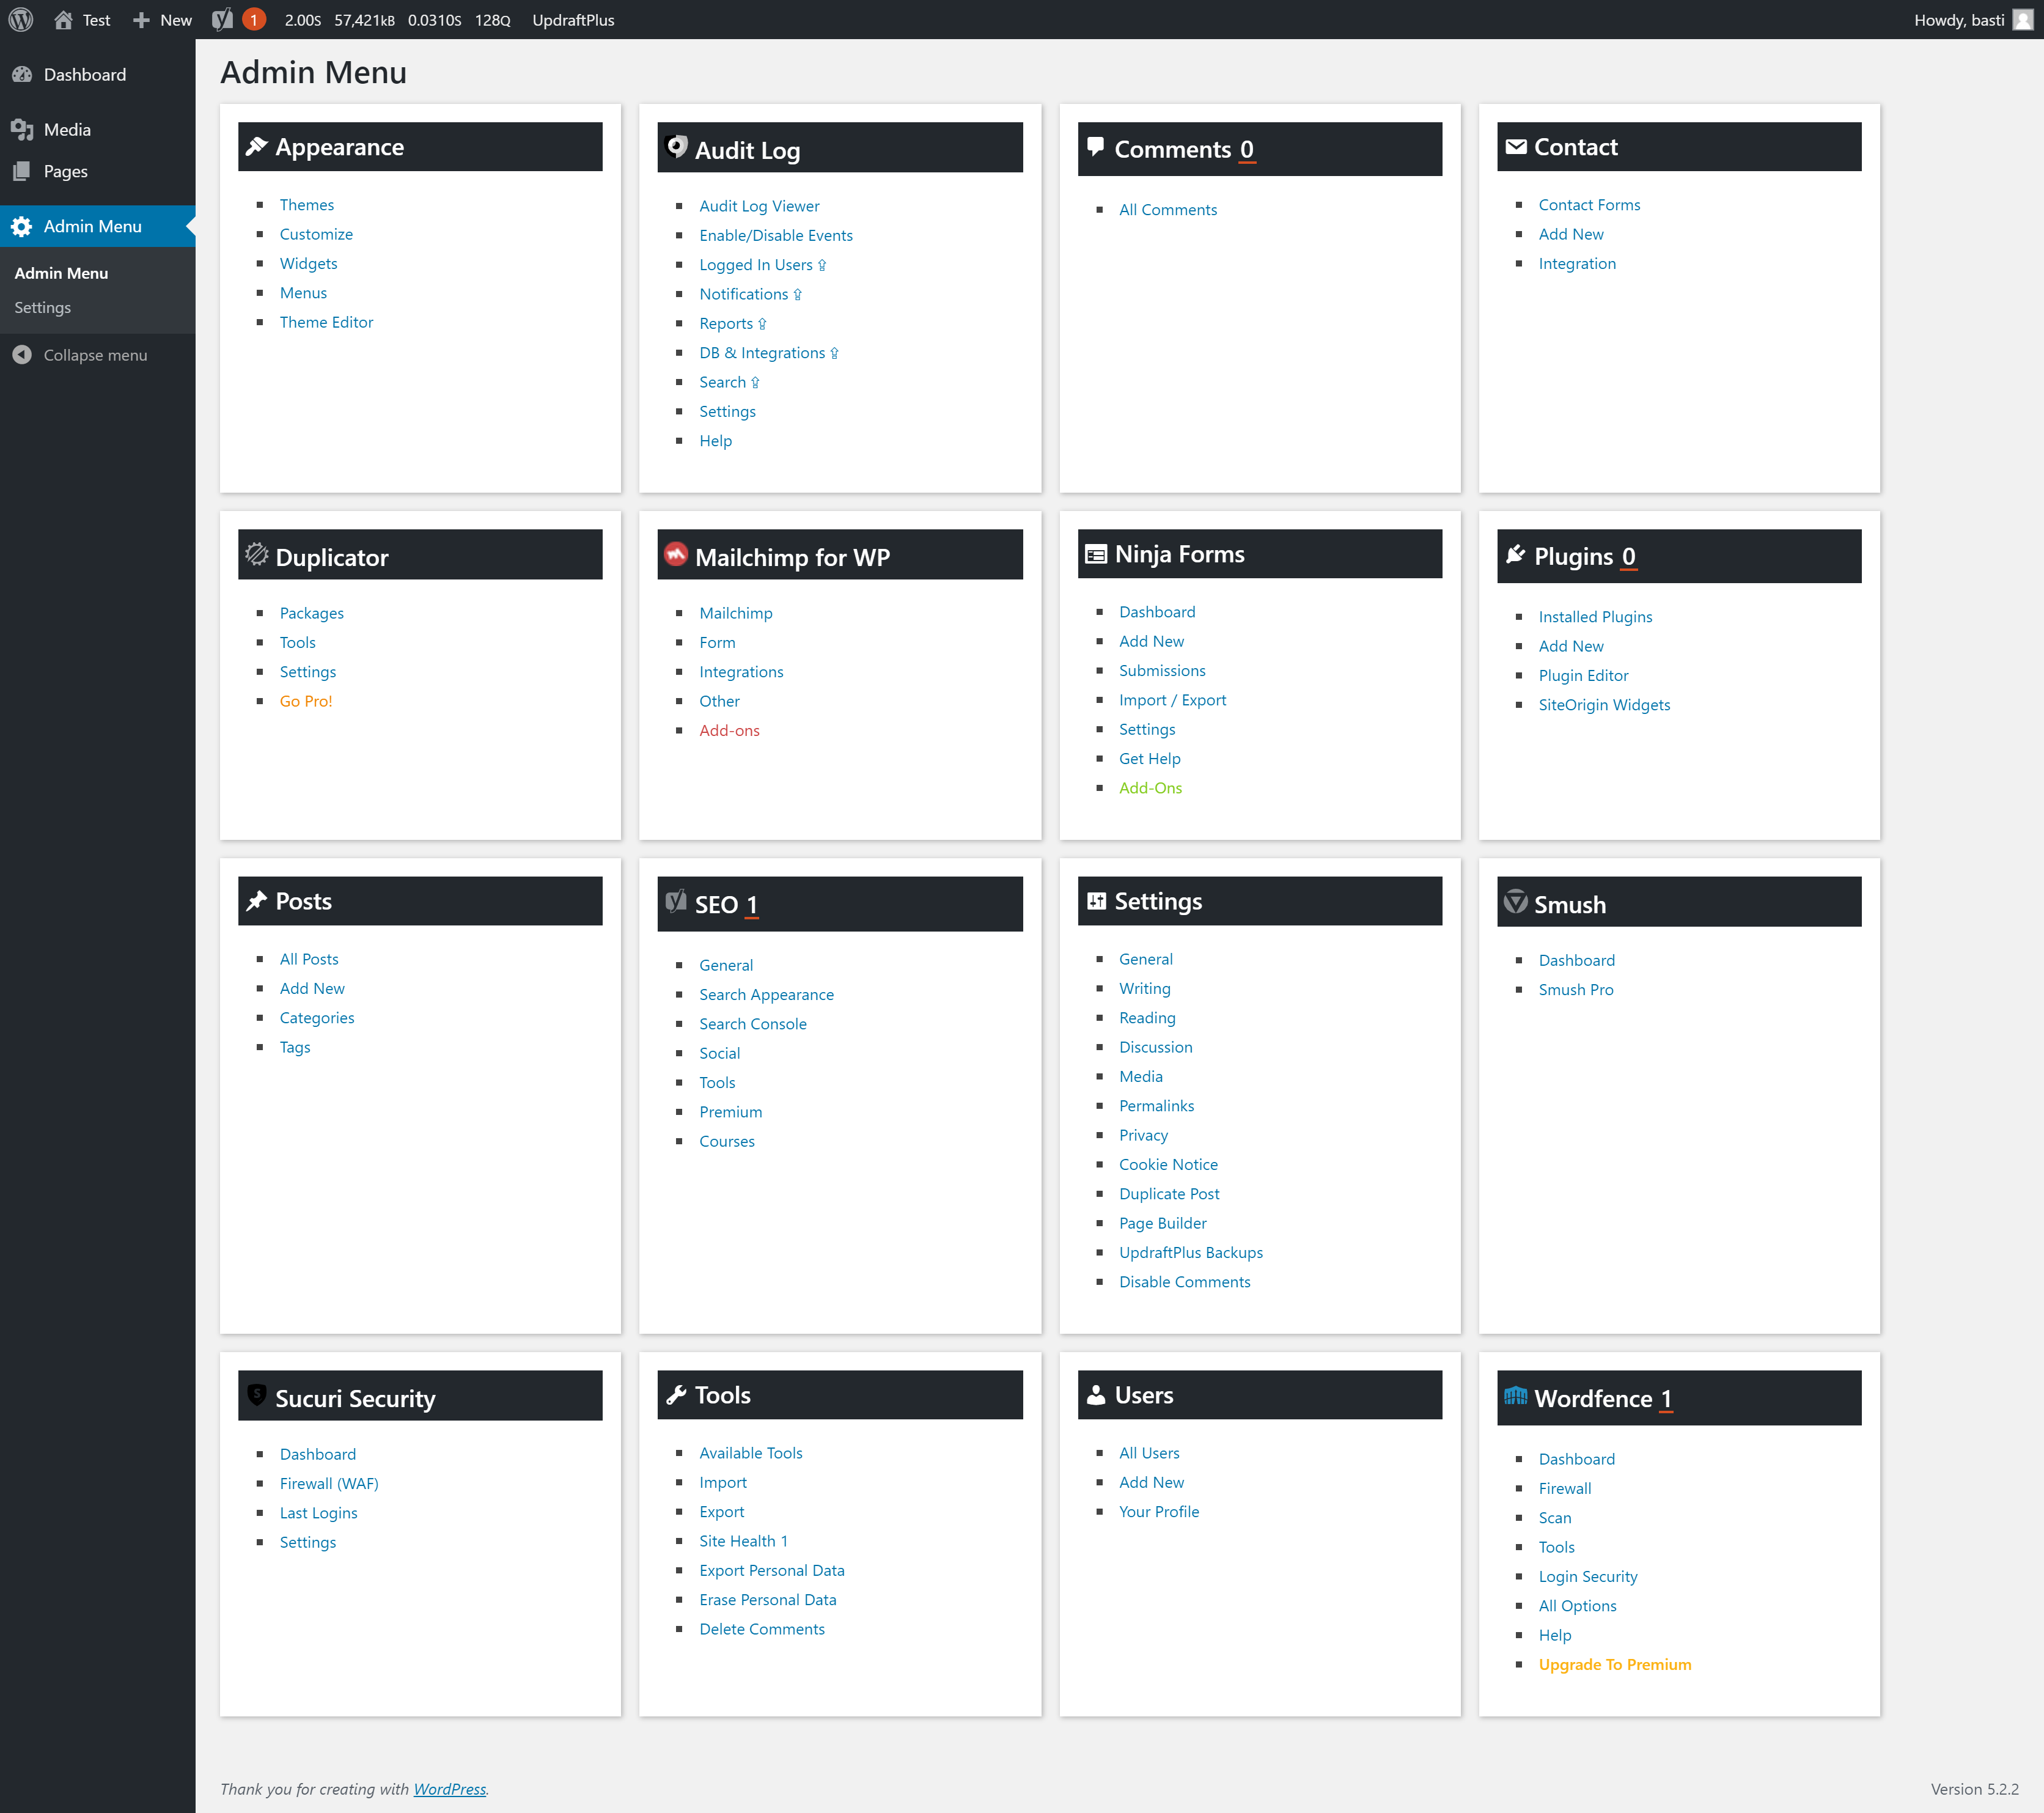Image resolution: width=2044 pixels, height=1813 pixels.
Task: Open Login Security under Wordfence
Action: tap(1588, 1577)
